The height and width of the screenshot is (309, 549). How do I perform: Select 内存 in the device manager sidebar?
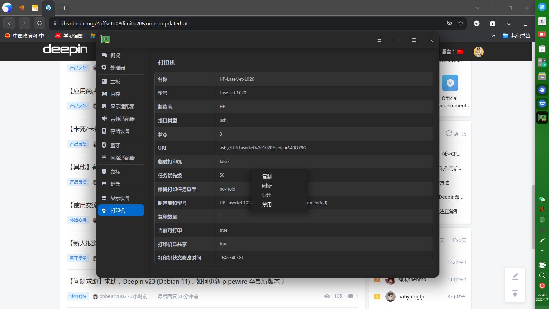(121, 94)
